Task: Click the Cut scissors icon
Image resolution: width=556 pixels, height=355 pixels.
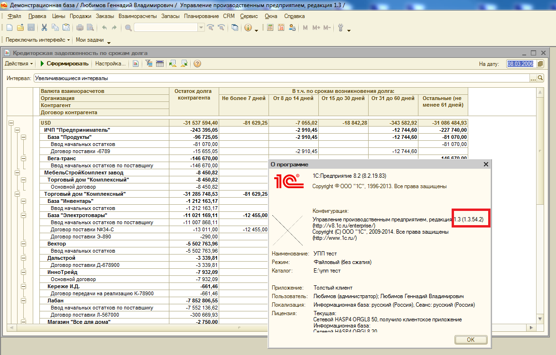Action: click(44, 27)
